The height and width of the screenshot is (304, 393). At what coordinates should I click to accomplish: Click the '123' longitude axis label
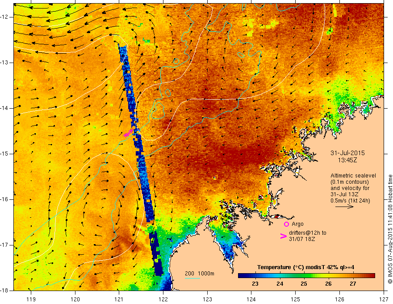(207, 299)
